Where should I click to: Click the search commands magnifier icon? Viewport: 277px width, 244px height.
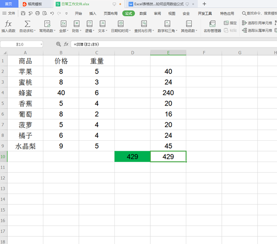click(x=244, y=13)
